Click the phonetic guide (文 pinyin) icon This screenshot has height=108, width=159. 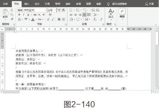[59, 10]
